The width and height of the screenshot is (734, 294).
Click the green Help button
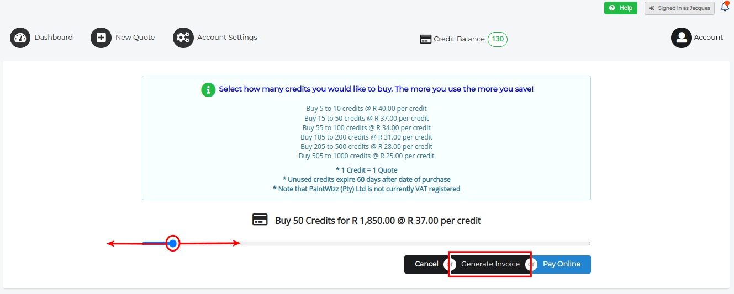pyautogui.click(x=620, y=8)
